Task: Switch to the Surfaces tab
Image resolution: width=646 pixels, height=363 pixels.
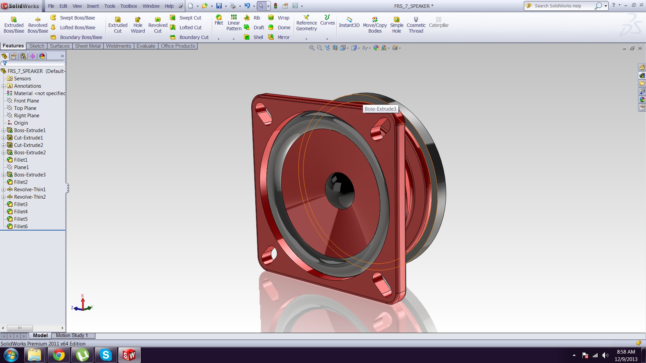Action: click(x=60, y=46)
